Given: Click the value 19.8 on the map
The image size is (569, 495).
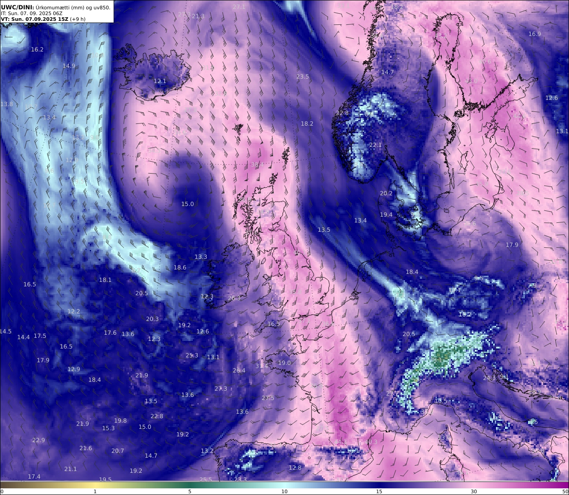Looking at the screenshot, I should click(x=120, y=420).
